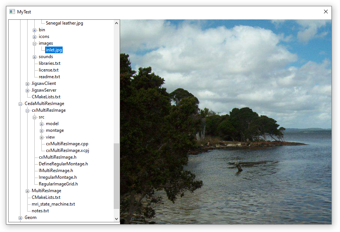Select the icons folder label
Image resolution: width=340 pixels, height=232 pixels.
pos(44,36)
